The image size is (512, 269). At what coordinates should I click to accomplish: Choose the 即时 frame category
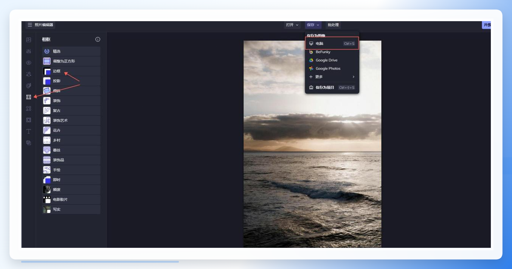[71, 180]
